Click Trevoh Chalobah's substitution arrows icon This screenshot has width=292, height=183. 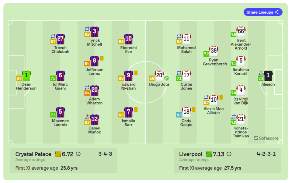(53, 36)
